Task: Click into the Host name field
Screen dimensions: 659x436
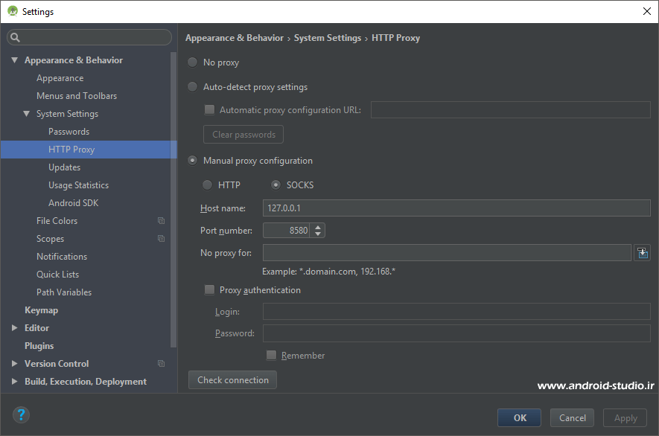Action: click(456, 208)
